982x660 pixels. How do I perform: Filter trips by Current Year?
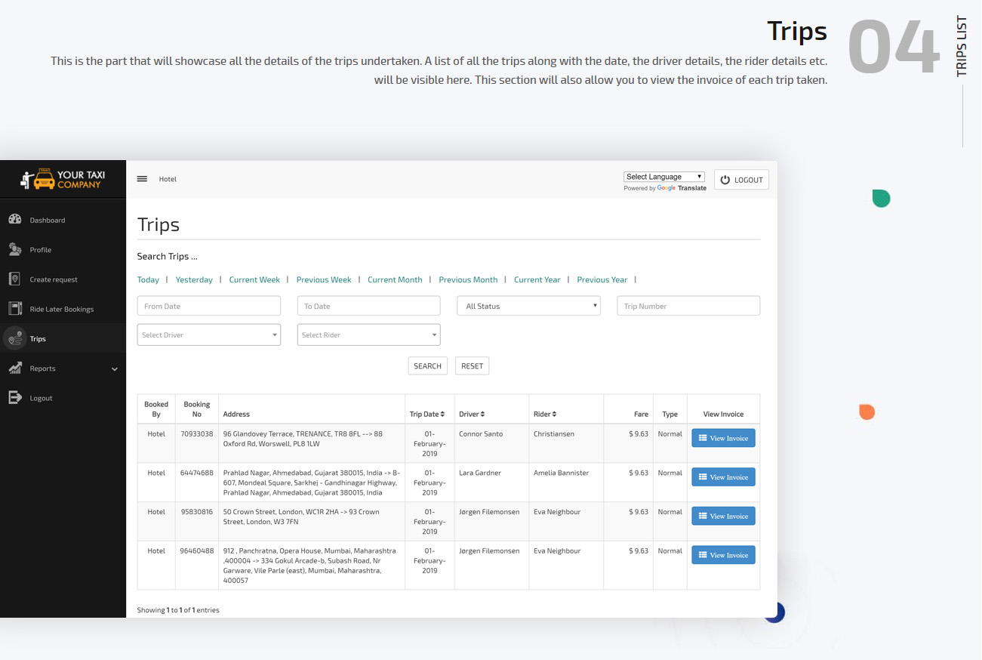pos(537,279)
